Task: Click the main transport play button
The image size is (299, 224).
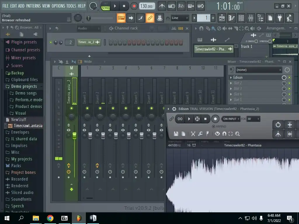Action: (x=115, y=6)
